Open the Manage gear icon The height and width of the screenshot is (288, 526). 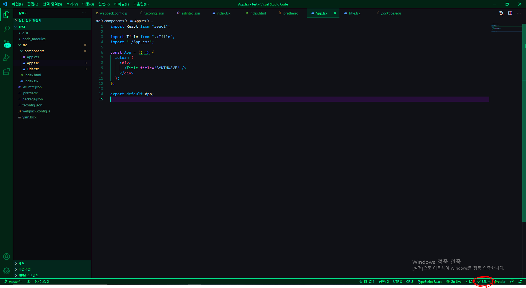click(x=6, y=271)
